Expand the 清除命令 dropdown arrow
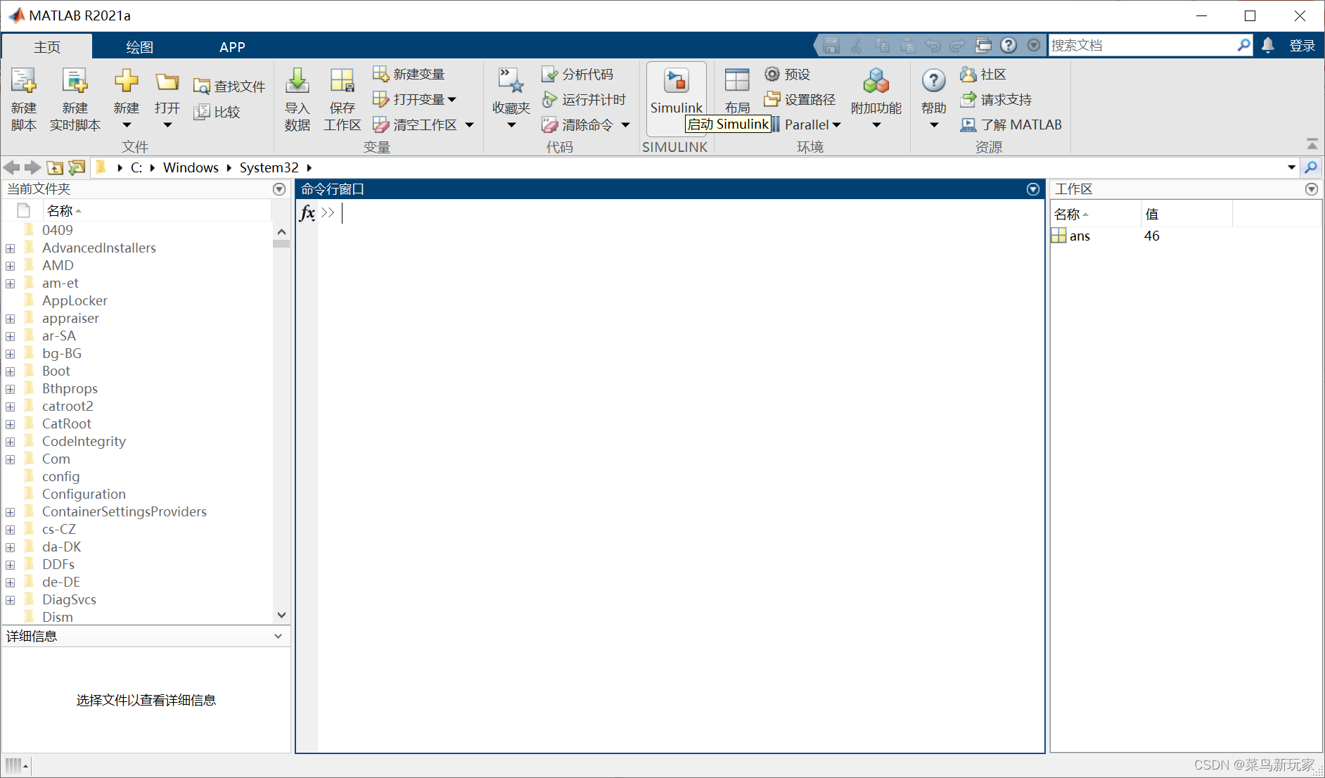 [x=625, y=125]
